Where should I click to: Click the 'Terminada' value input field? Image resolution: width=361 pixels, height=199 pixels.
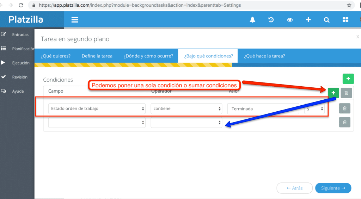pos(263,109)
